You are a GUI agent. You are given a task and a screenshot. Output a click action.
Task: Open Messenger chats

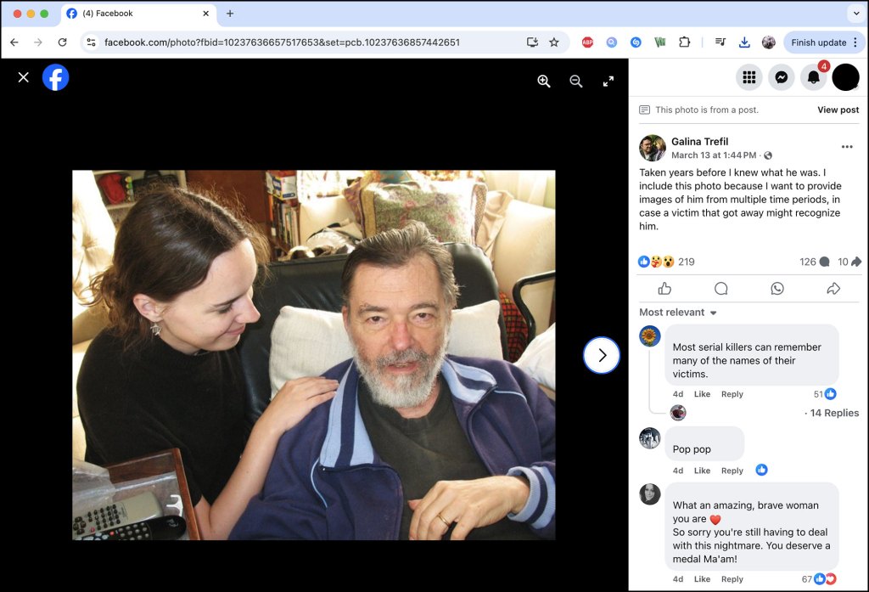point(781,76)
